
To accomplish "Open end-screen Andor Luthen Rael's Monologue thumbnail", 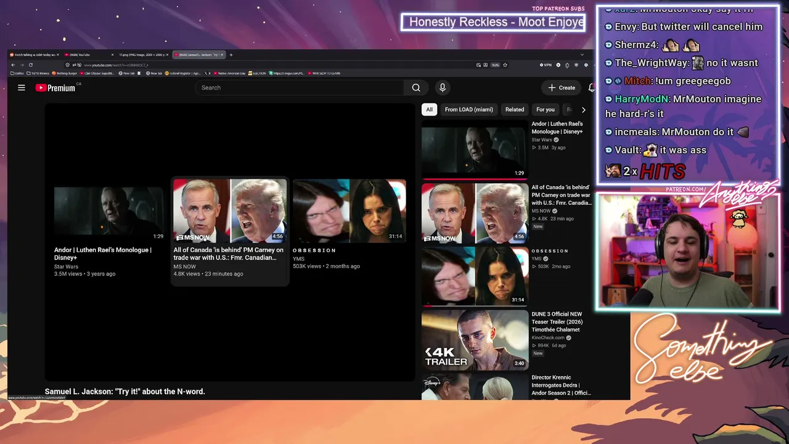I will pos(109,212).
